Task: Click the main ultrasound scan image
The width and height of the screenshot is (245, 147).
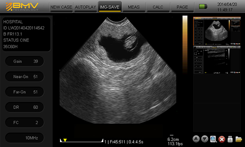Action: coord(118,70)
